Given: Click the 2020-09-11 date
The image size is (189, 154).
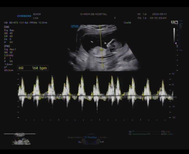Looking at the screenshot, I should [x=159, y=14].
